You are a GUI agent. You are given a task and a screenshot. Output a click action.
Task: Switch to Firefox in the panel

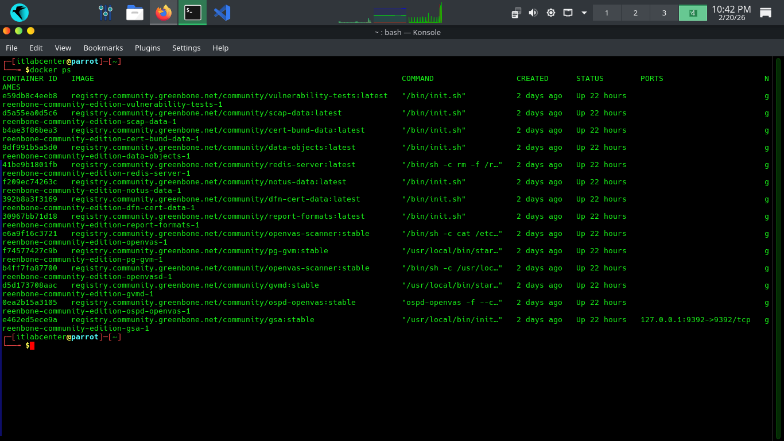click(x=164, y=12)
